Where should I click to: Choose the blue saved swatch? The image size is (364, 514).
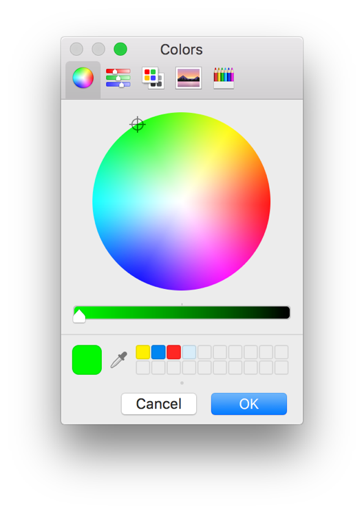click(158, 352)
